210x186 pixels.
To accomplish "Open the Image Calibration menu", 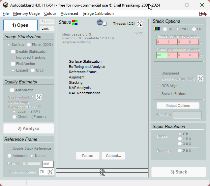I will point(98,14).
